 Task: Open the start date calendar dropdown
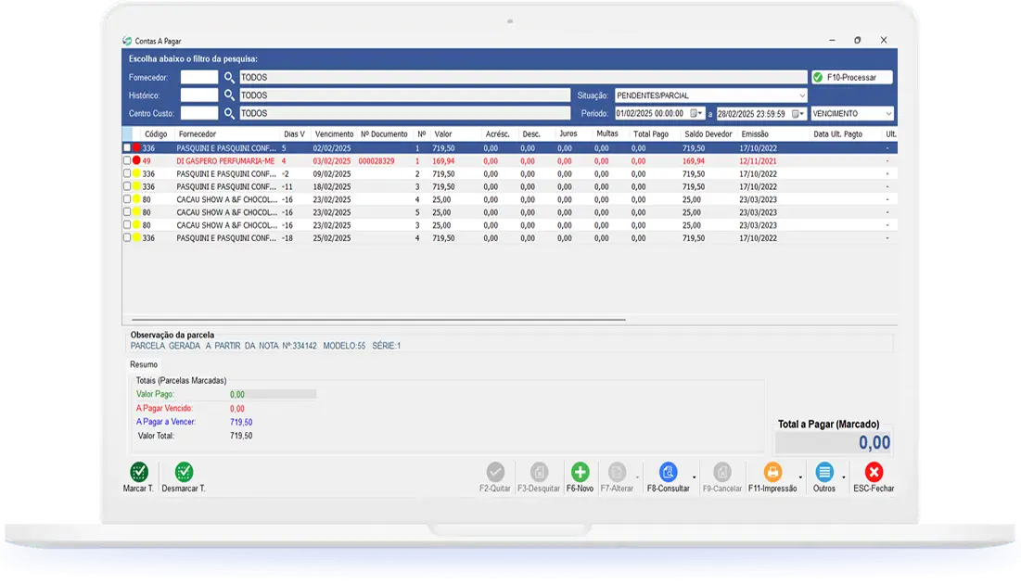pyautogui.click(x=696, y=113)
